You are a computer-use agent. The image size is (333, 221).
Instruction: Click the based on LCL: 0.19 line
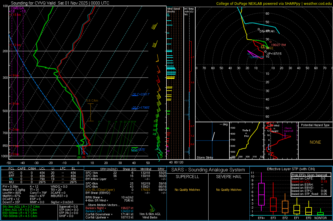coord(309,181)
